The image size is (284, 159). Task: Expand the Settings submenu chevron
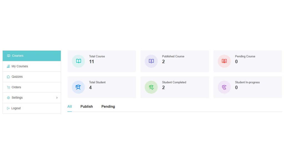pyautogui.click(x=57, y=98)
